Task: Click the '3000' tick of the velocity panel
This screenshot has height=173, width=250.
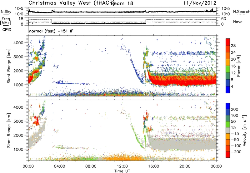Action: pos(18,121)
